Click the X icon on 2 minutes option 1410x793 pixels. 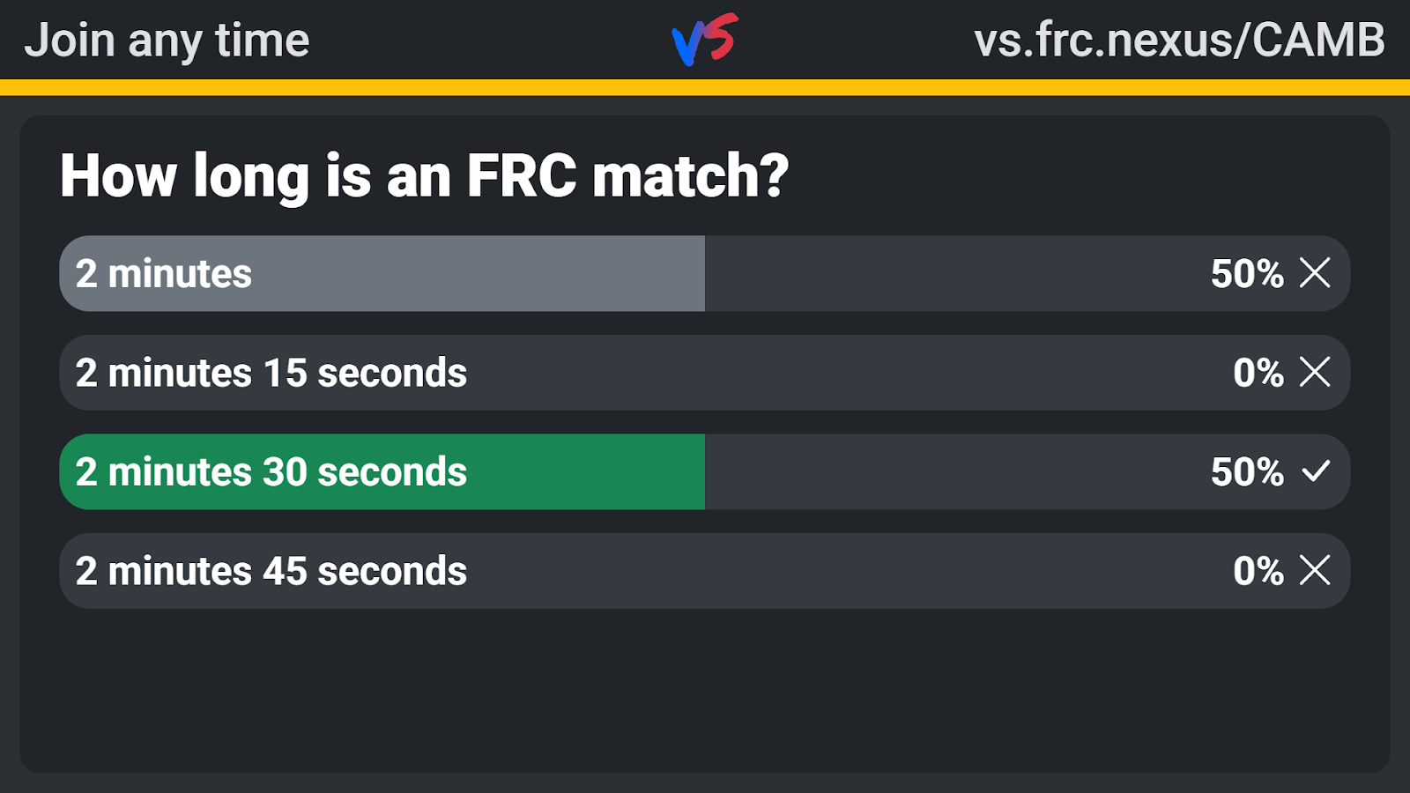click(1315, 273)
